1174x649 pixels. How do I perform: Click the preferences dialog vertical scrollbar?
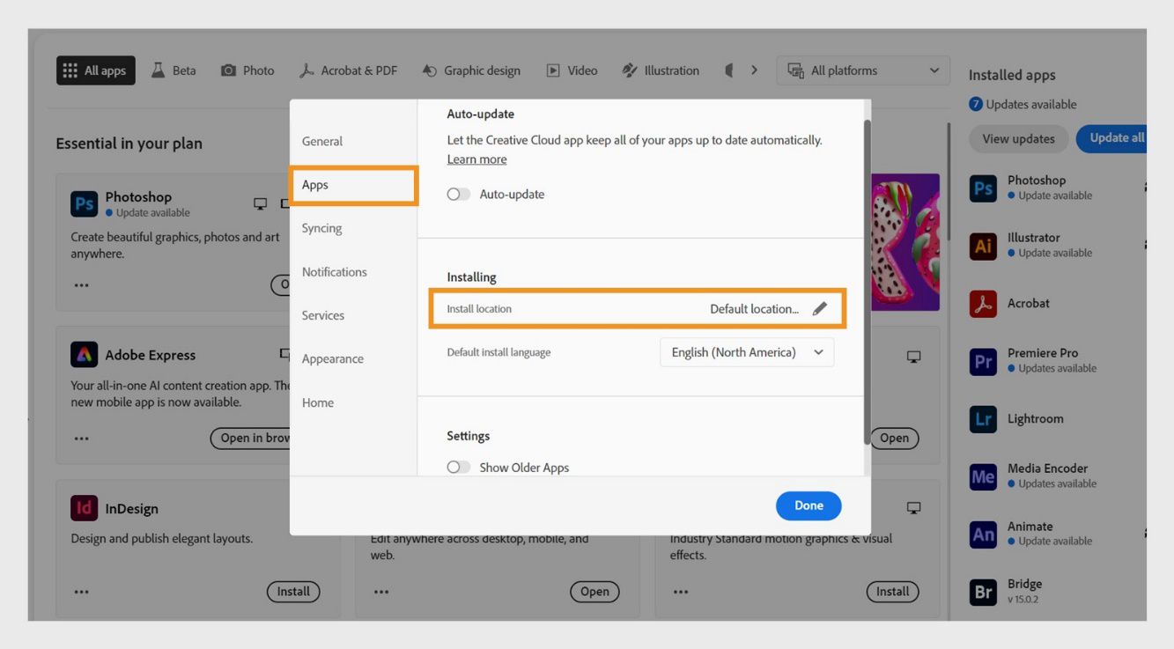(867, 282)
